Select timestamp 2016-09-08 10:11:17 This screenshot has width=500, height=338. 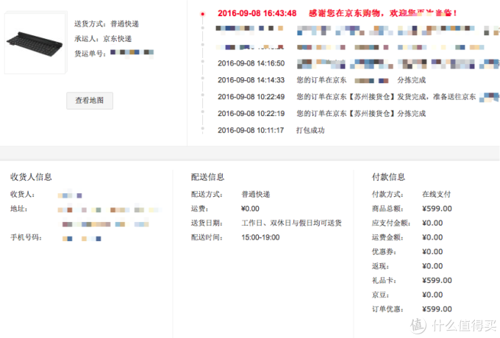click(251, 130)
